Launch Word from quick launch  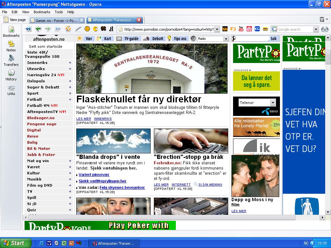[49, 243]
